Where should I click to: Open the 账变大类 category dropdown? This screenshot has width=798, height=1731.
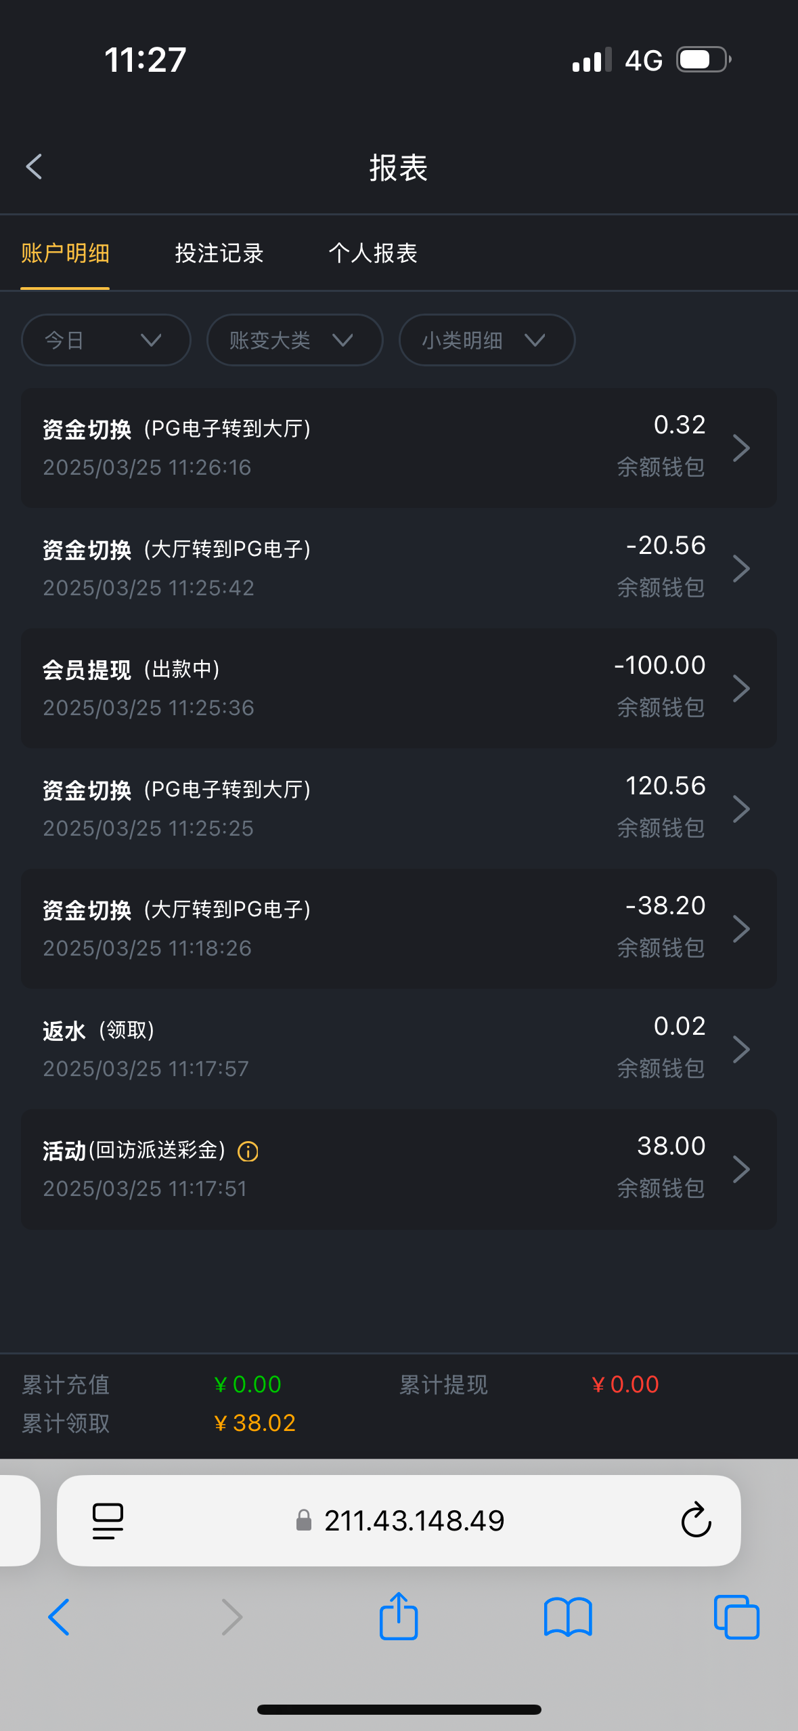tap(294, 340)
